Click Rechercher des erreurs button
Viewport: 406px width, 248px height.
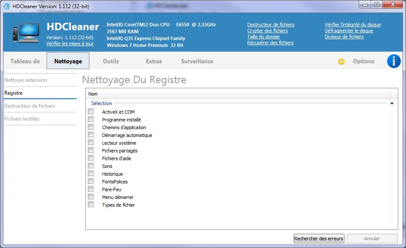pyautogui.click(x=319, y=239)
